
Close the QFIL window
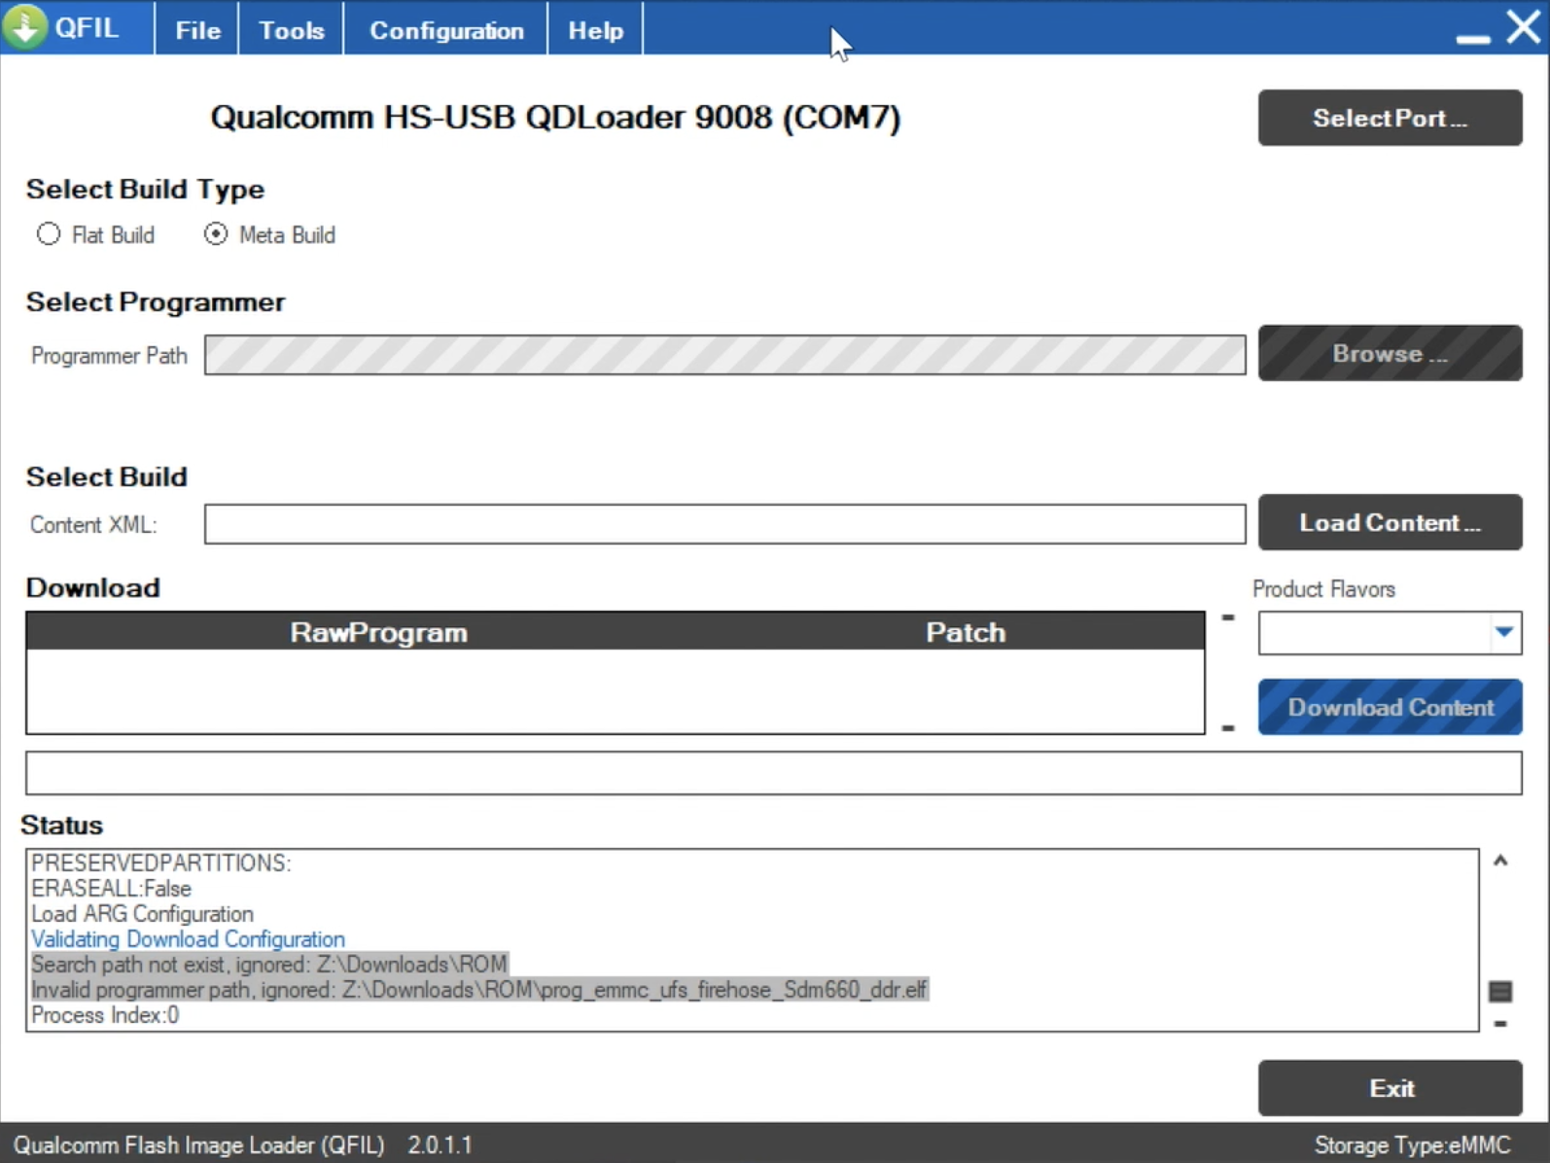(1524, 27)
